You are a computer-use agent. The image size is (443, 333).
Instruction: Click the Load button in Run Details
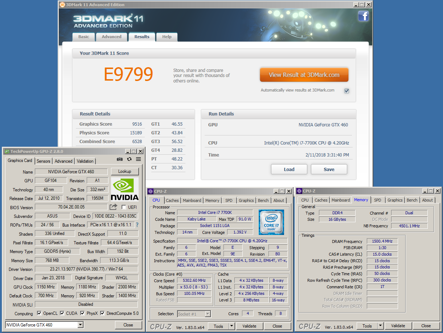click(x=289, y=169)
